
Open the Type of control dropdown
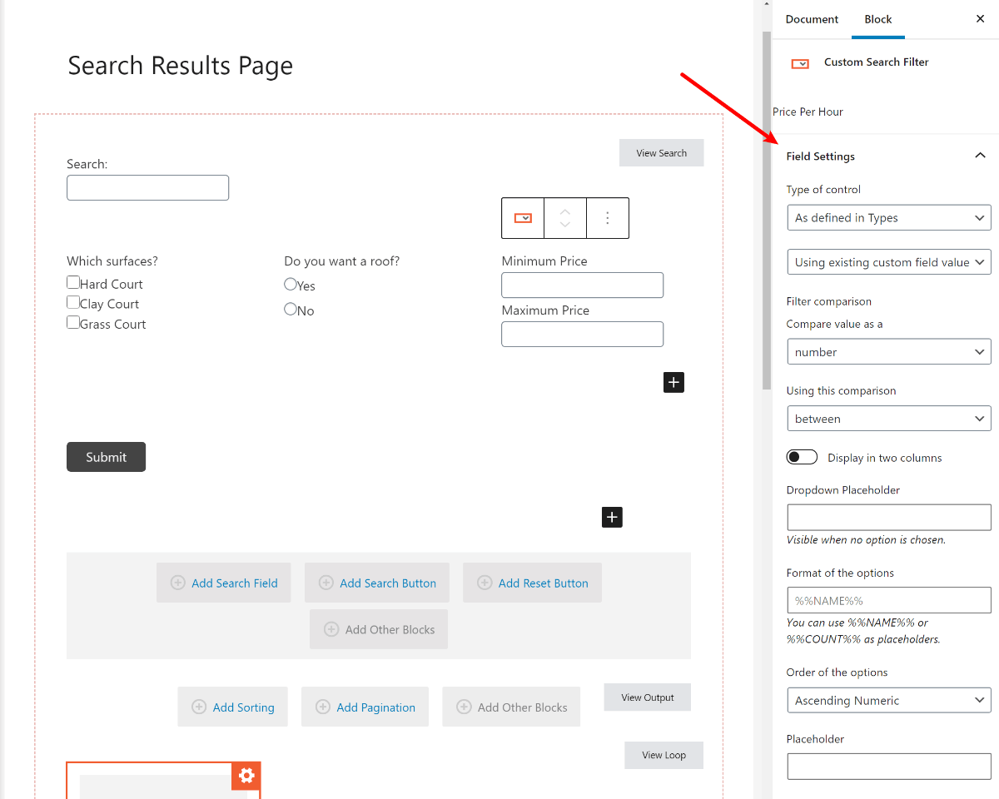click(x=888, y=218)
